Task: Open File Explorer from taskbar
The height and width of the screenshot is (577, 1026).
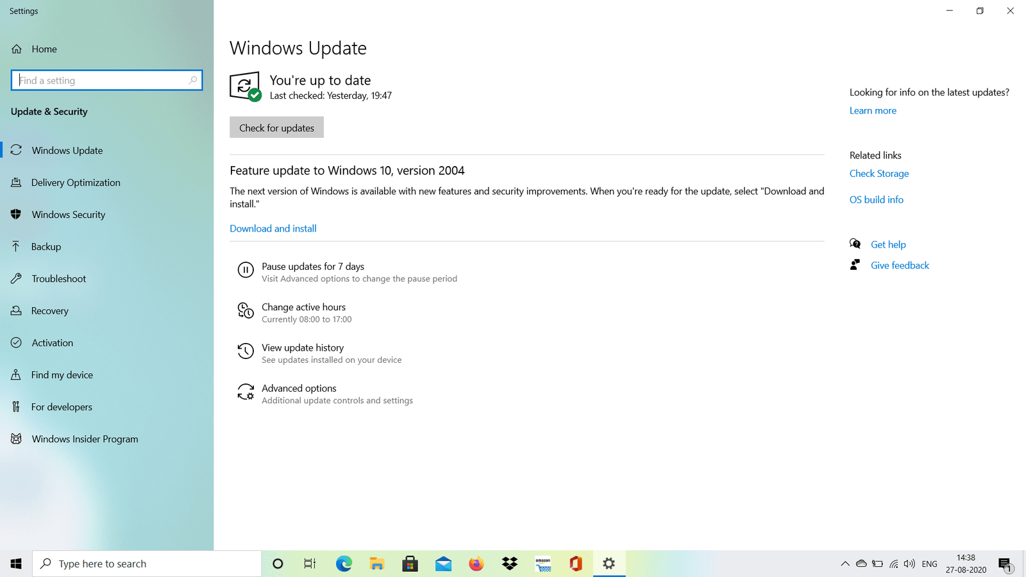Action: tap(377, 564)
